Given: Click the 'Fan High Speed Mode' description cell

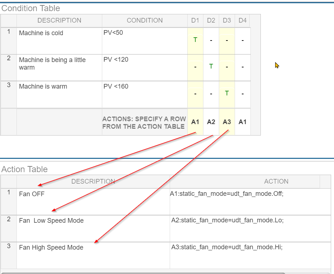Looking at the screenshot, I should pyautogui.click(x=93, y=255).
